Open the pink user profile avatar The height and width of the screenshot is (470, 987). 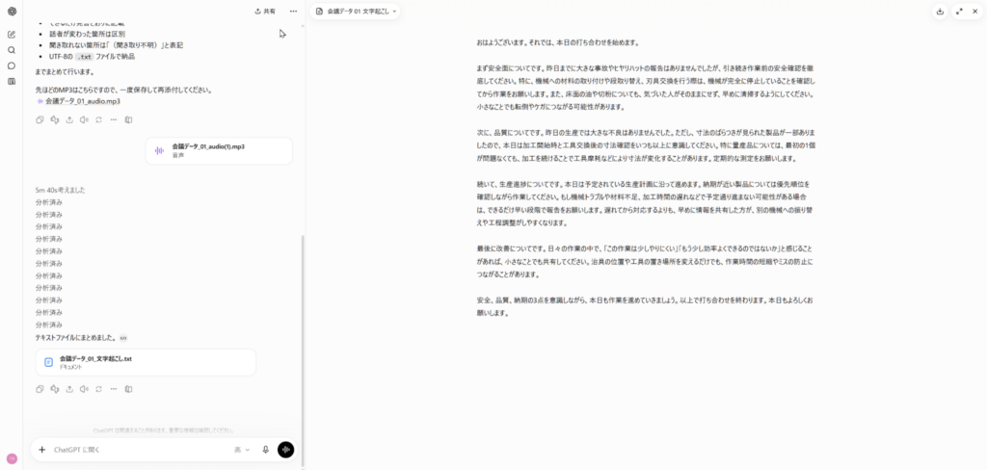[12, 458]
